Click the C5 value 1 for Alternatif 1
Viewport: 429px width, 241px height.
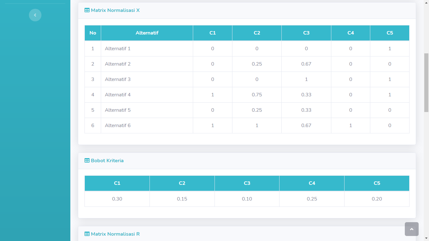(390, 49)
